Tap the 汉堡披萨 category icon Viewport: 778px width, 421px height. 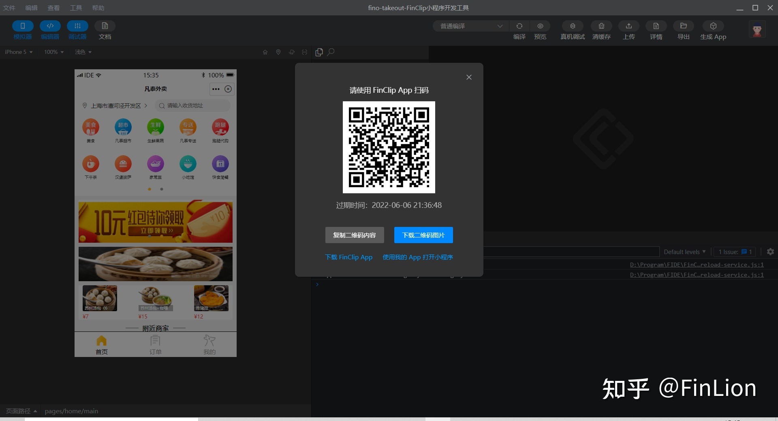pyautogui.click(x=123, y=164)
